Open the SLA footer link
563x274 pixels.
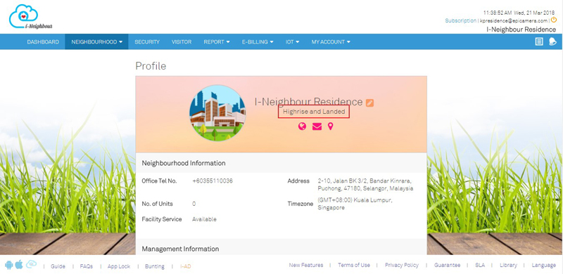(480, 265)
